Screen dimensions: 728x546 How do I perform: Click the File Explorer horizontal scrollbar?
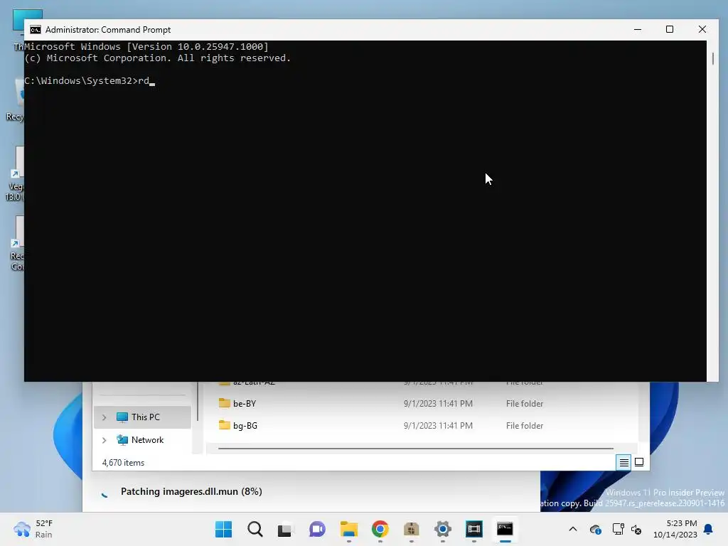click(x=415, y=449)
